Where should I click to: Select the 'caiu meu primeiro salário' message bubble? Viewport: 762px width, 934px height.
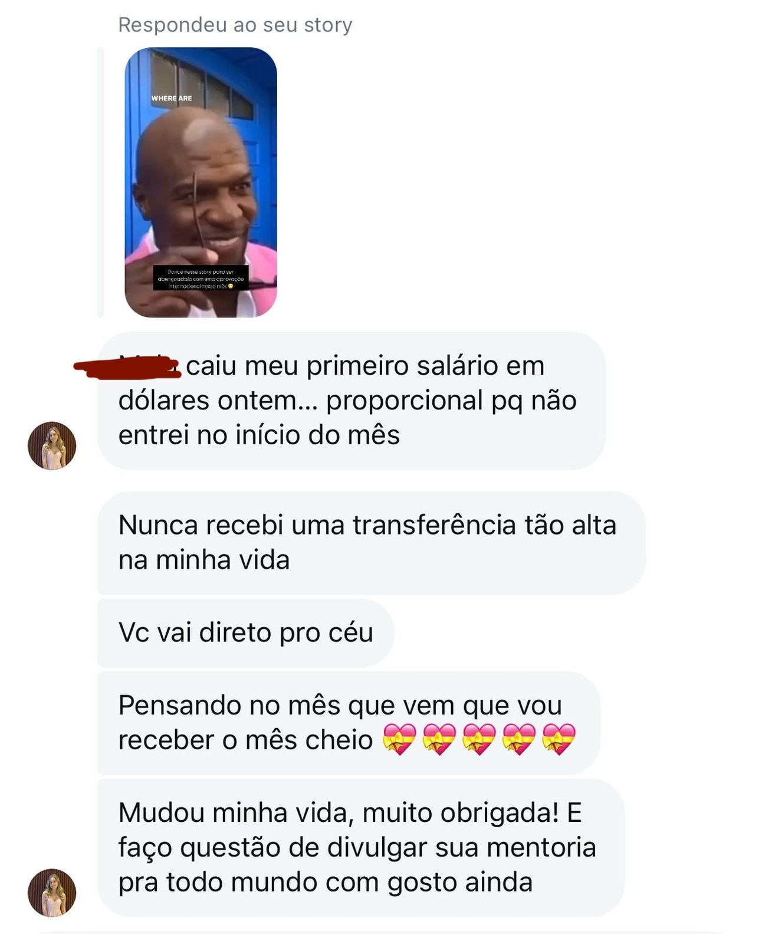click(x=352, y=401)
